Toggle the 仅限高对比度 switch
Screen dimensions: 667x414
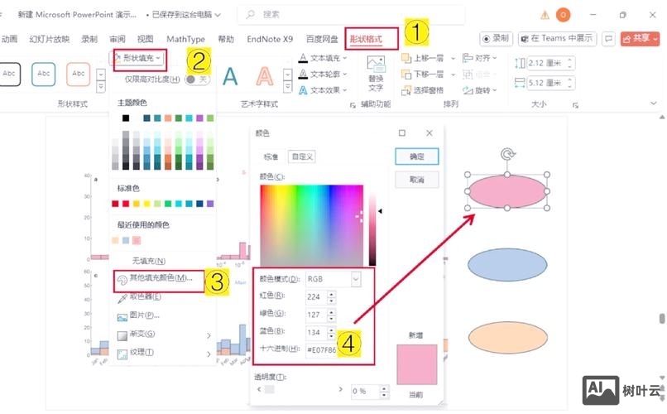198,79
